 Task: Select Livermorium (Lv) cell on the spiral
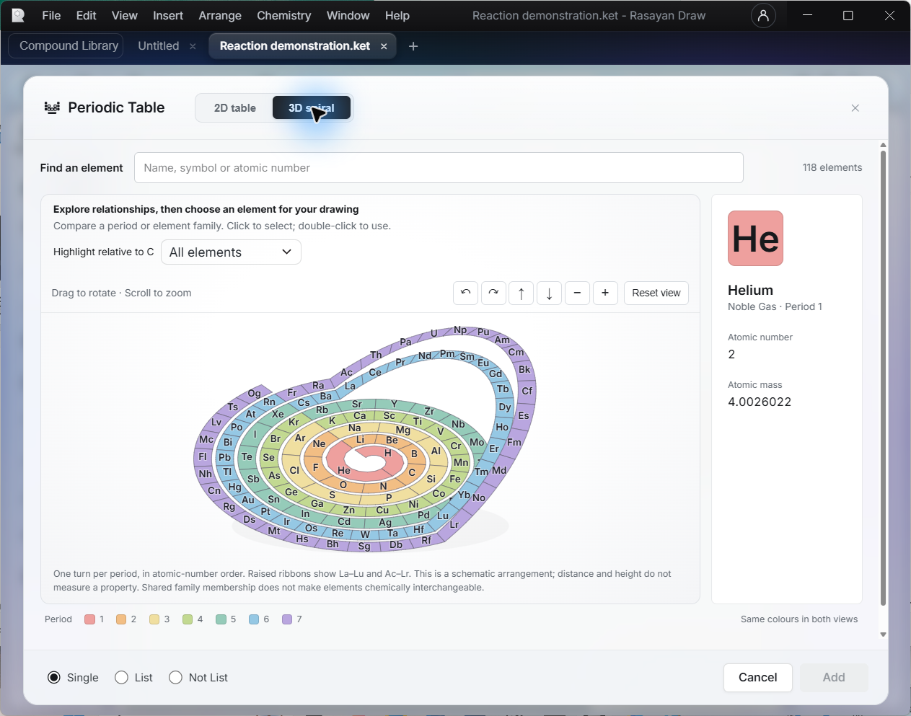[216, 422]
